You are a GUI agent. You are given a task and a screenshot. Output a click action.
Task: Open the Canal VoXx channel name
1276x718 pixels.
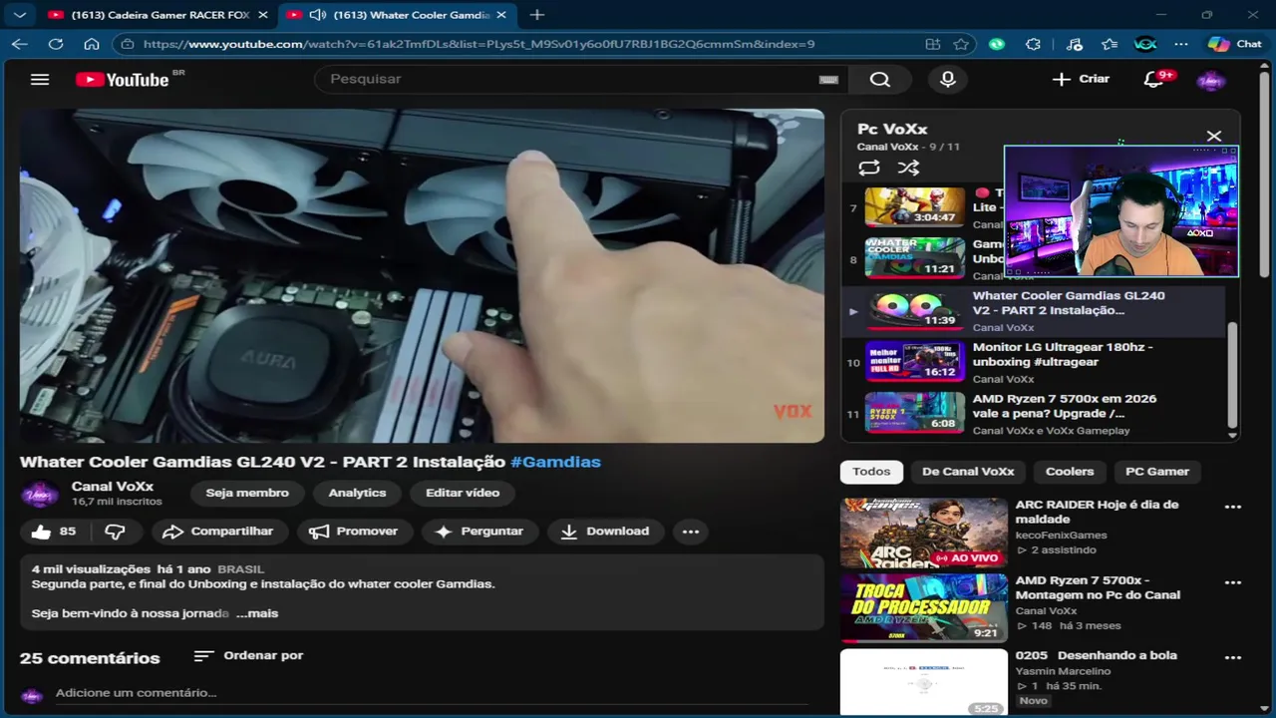113,486
